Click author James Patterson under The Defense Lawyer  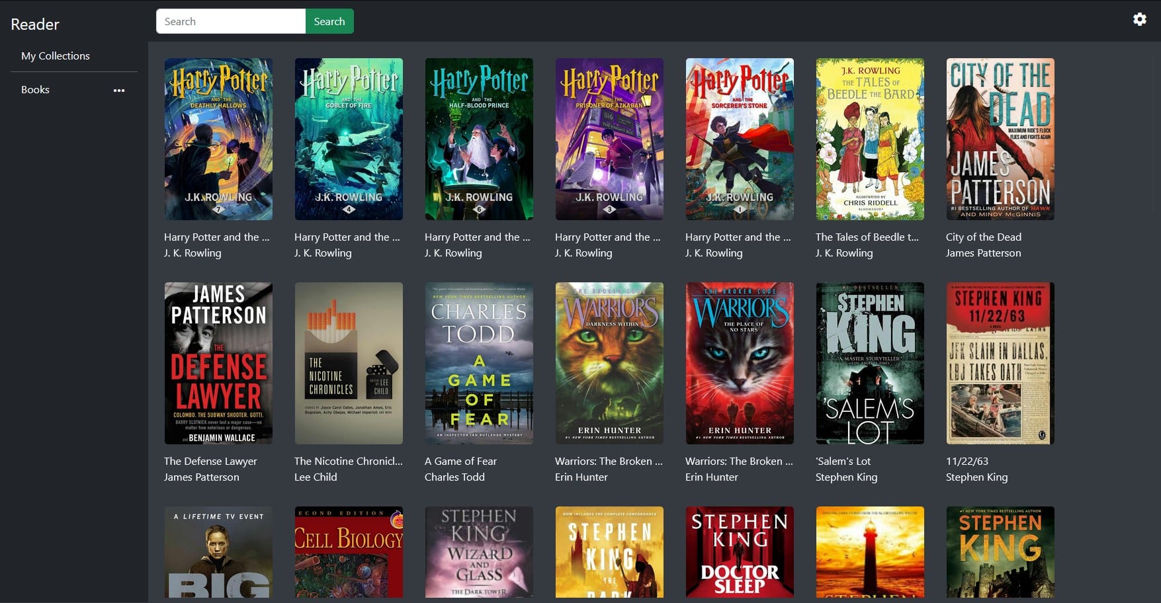point(202,477)
